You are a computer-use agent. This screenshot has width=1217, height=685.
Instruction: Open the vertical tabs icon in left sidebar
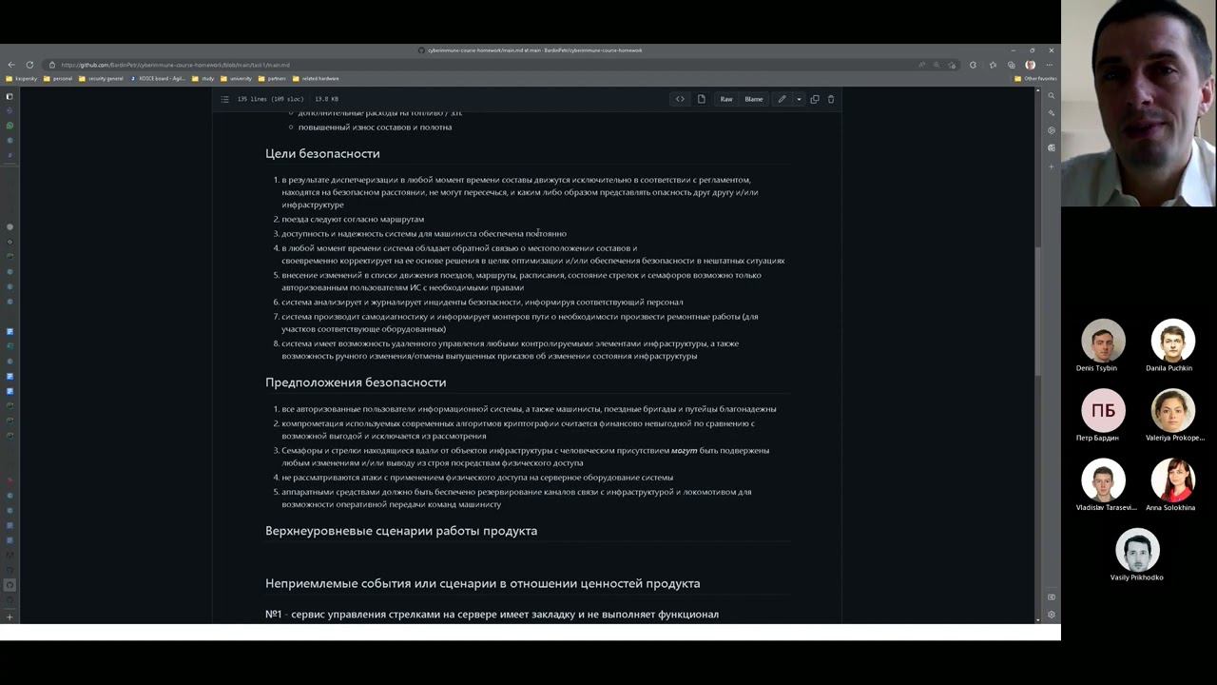coord(10,96)
